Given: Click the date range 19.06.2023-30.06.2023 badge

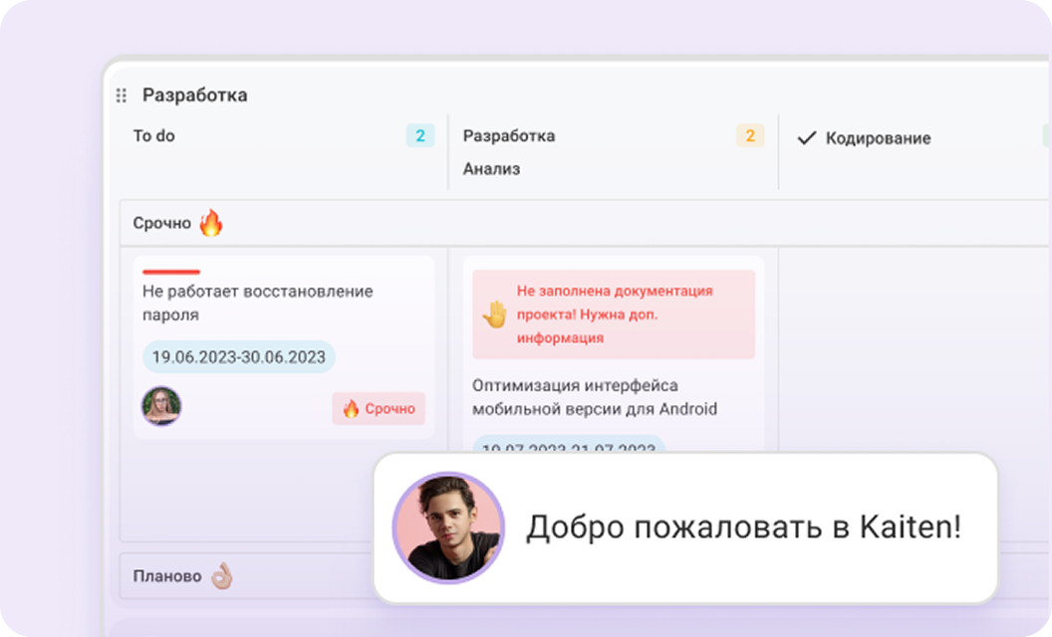Looking at the screenshot, I should click(x=238, y=357).
